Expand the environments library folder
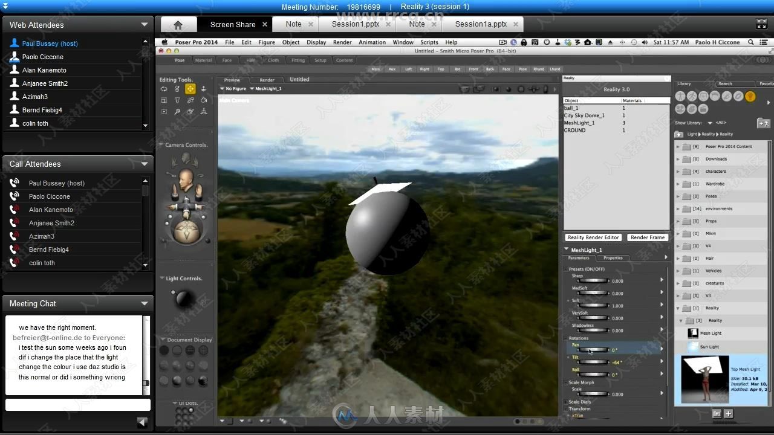The width and height of the screenshot is (774, 435). coord(678,208)
